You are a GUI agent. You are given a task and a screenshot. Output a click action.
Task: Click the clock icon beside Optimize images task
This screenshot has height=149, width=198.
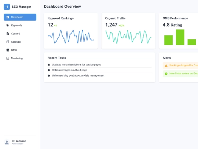tap(49, 70)
